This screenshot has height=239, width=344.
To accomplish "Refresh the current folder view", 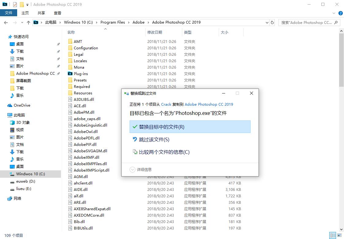I will (272, 22).
